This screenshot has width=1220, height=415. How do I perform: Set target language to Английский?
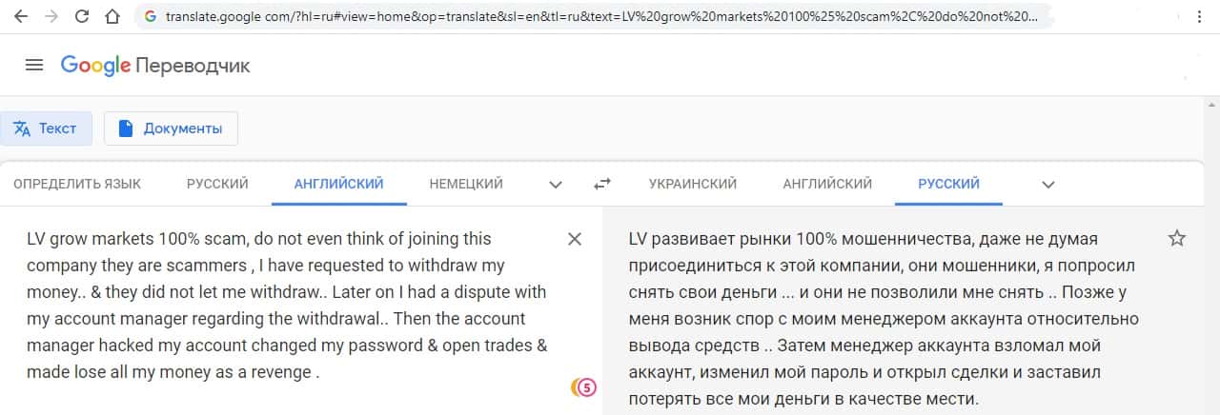[x=827, y=184]
